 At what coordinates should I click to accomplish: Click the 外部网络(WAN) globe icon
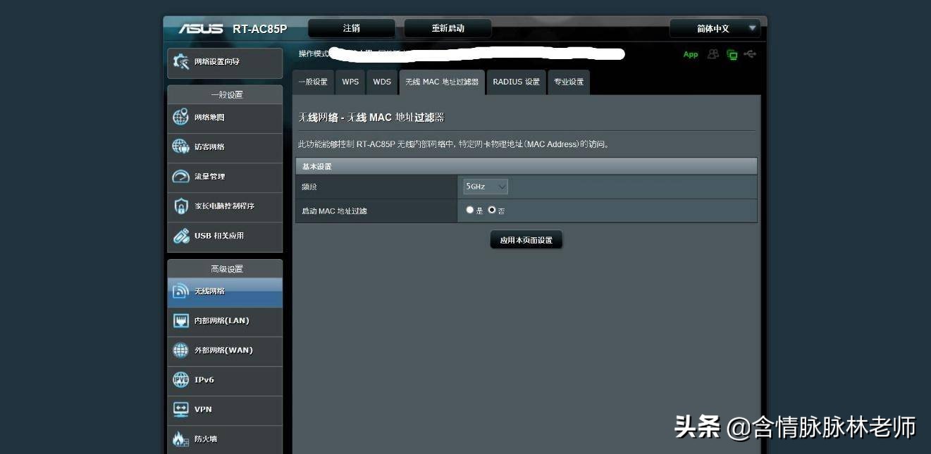click(x=181, y=351)
